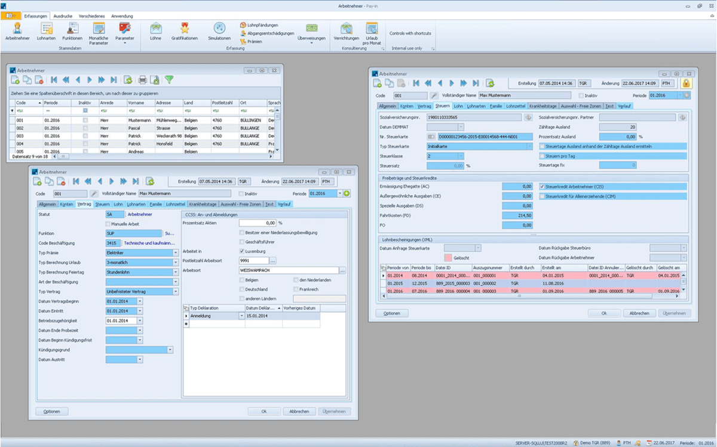Toggle the Luxemburg checkbox
This screenshot has height=447, width=717.
[241, 251]
